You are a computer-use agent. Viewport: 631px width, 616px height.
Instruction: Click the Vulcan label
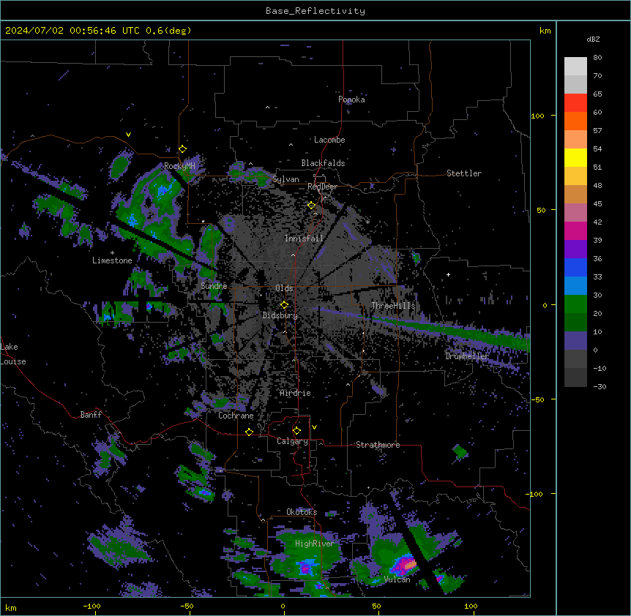[x=397, y=579]
